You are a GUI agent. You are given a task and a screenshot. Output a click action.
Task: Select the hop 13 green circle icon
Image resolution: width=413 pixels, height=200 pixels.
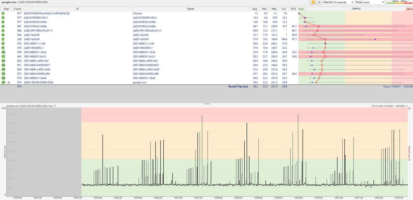click(3, 65)
